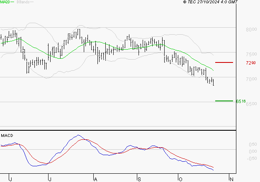Click the 6500 price axis label
The image size is (260, 182).
click(x=252, y=104)
